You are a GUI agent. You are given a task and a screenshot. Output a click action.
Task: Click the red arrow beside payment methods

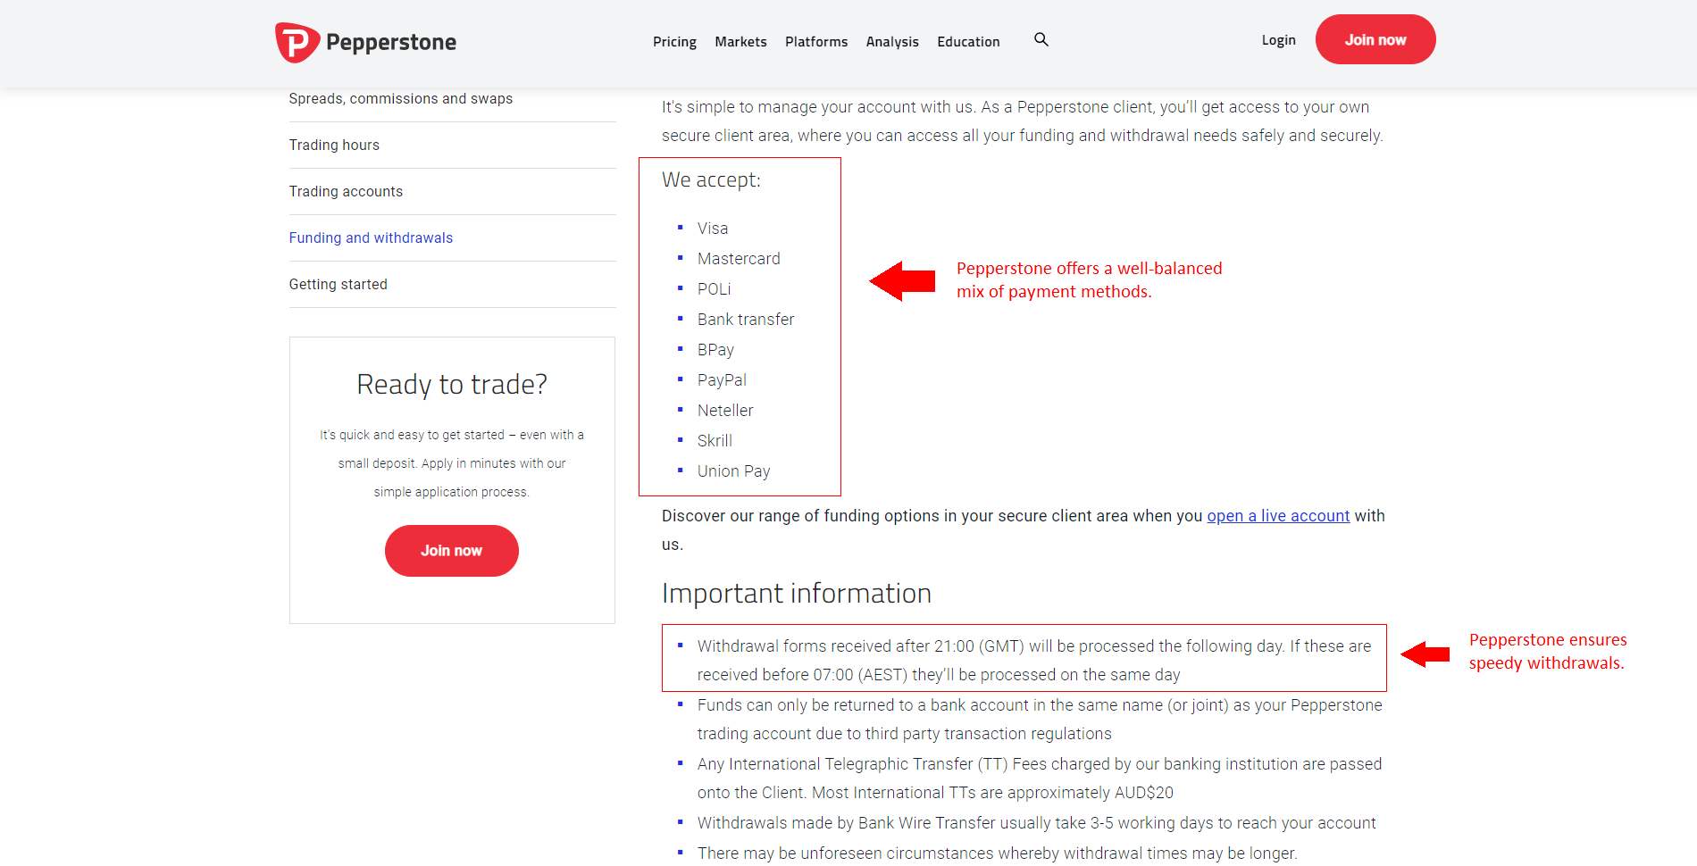tap(902, 281)
